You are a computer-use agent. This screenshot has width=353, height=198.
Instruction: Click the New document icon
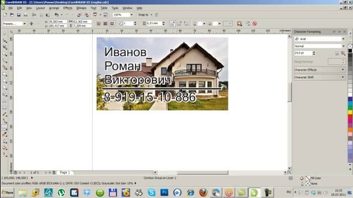5,15
